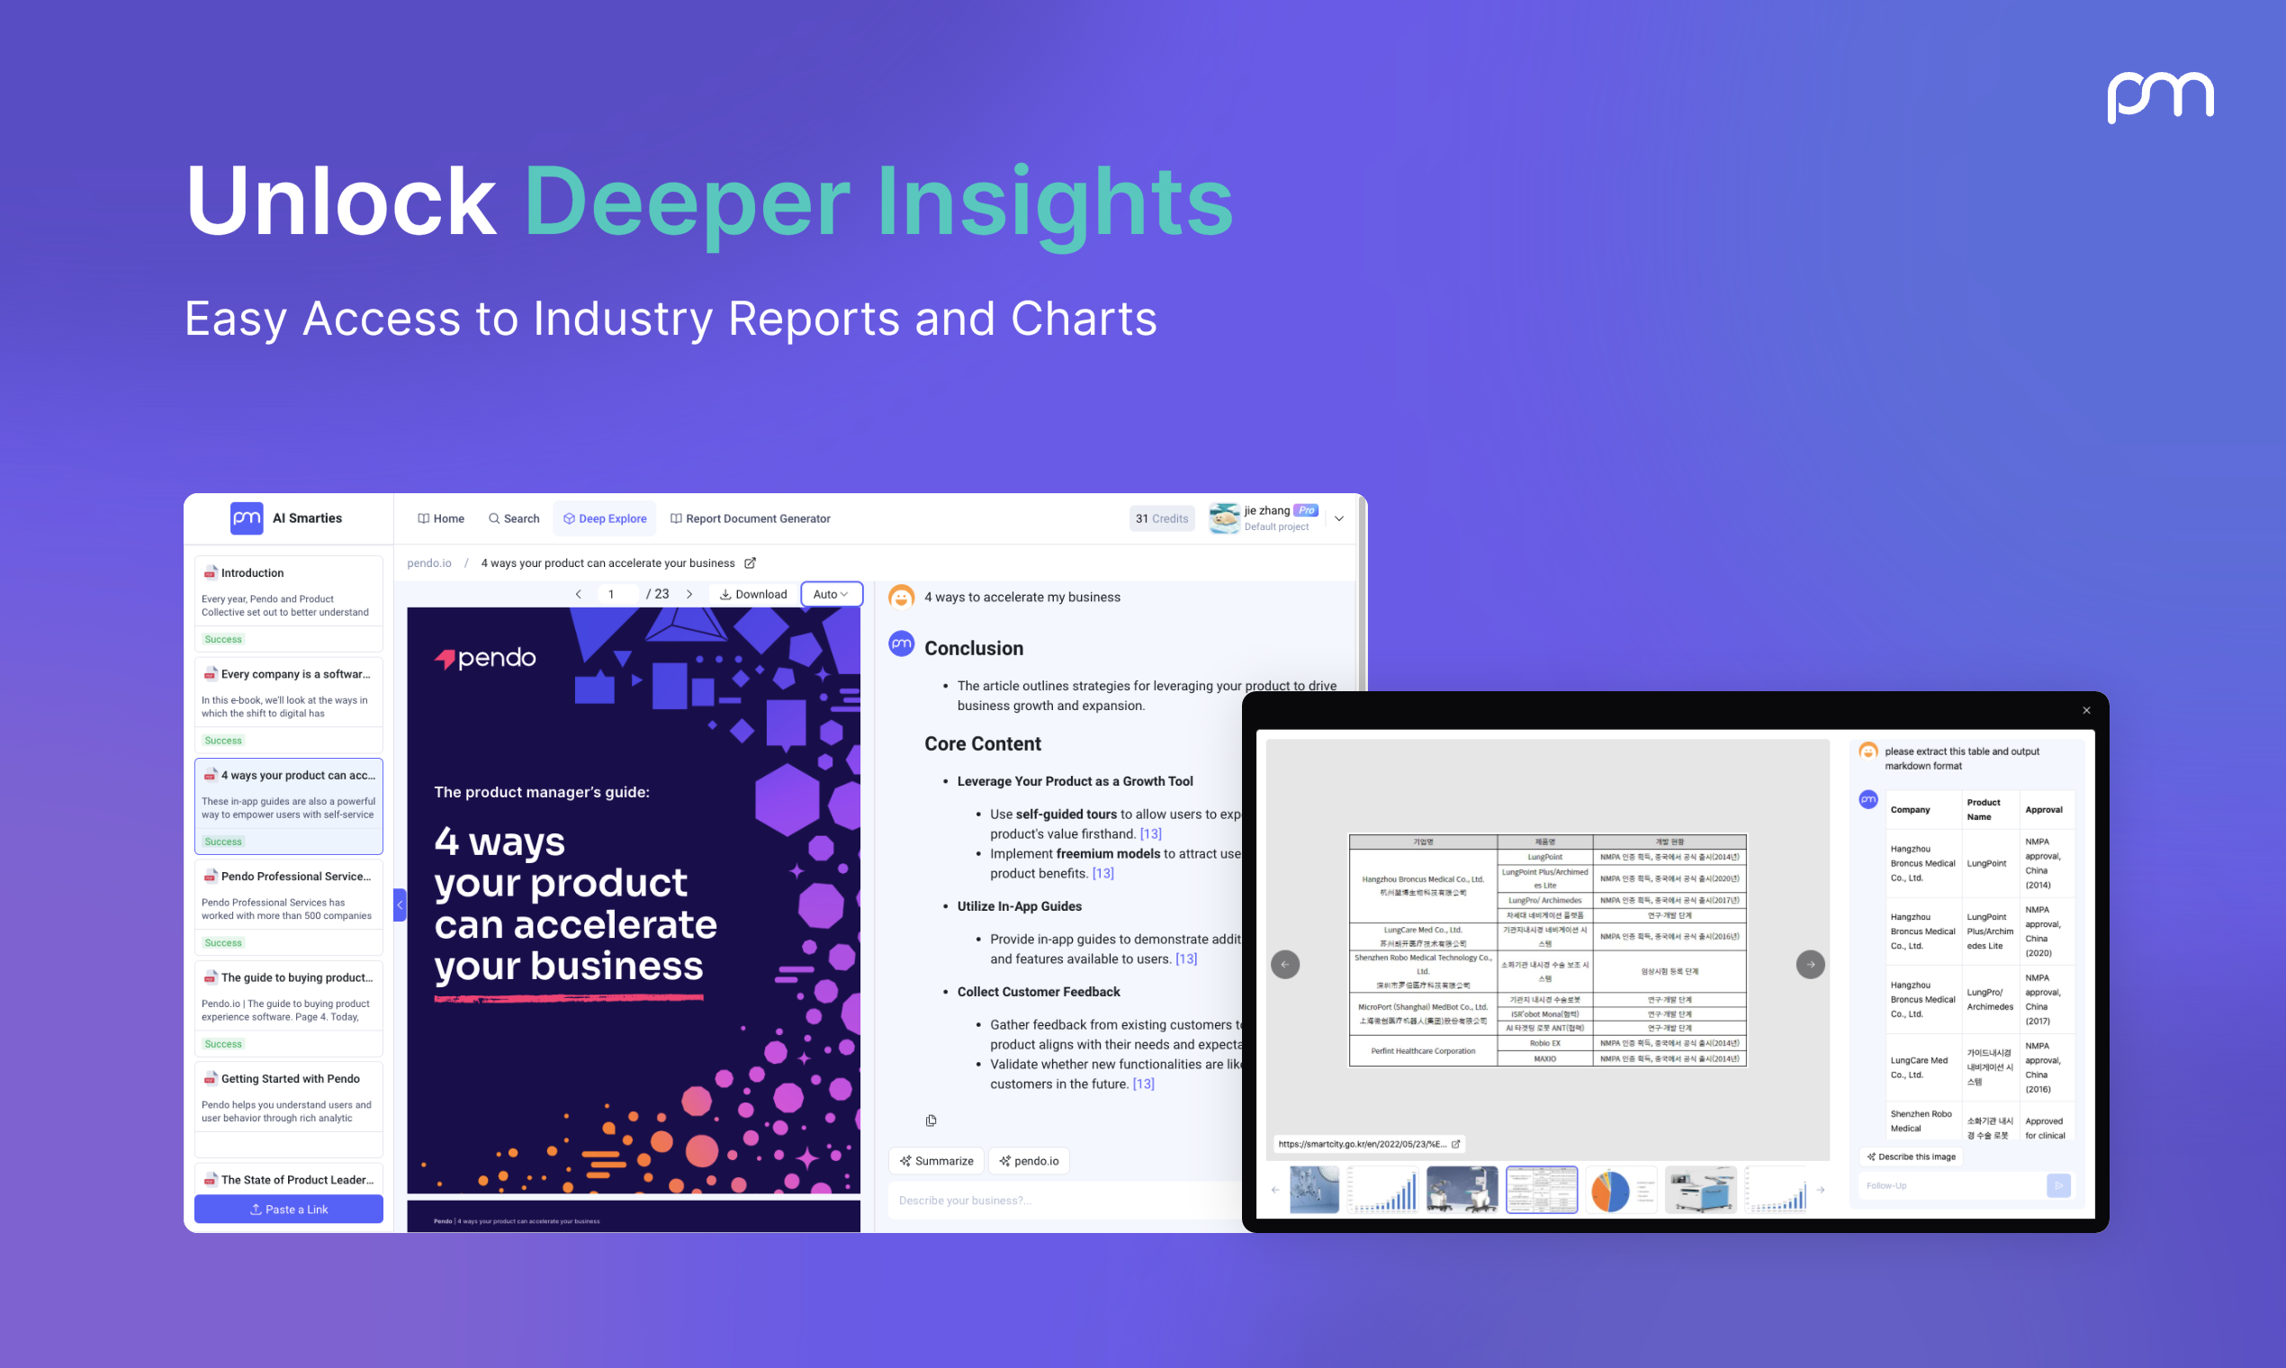Click the 31 Credits badge
This screenshot has width=2286, height=1368.
click(x=1161, y=518)
